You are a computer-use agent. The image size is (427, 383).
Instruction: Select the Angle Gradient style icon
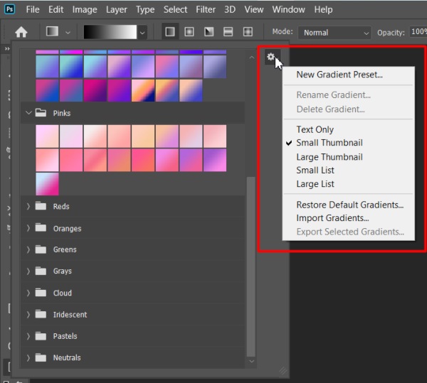coord(209,33)
